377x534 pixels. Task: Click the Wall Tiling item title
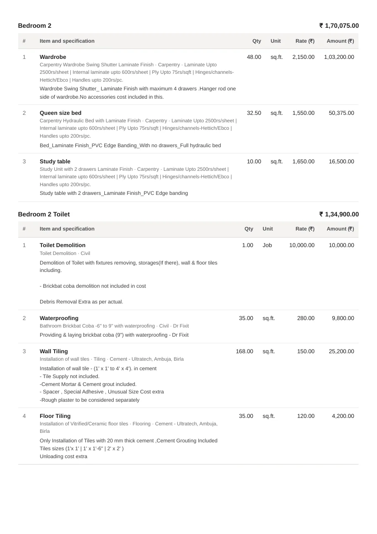54,351
